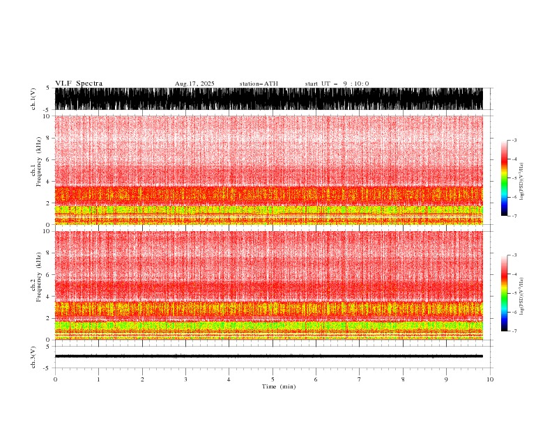Image resolution: width=552 pixels, height=426 pixels.
Task: Click the "4" tick on ch.2 frequency axis
Action: pyautogui.click(x=49, y=297)
